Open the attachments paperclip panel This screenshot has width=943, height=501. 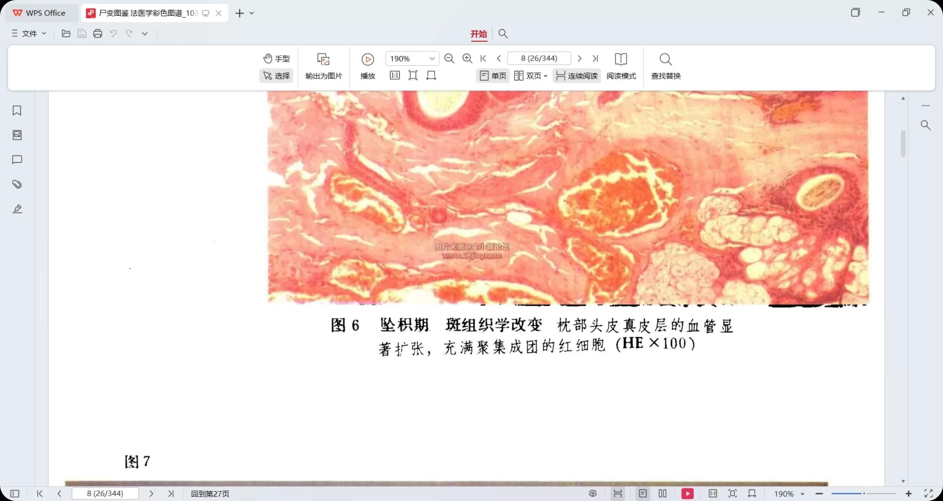(x=17, y=184)
